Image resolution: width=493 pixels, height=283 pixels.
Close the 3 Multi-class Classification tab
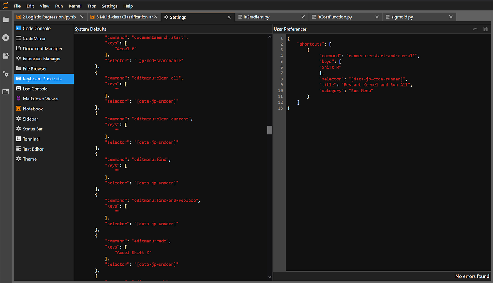coord(157,17)
